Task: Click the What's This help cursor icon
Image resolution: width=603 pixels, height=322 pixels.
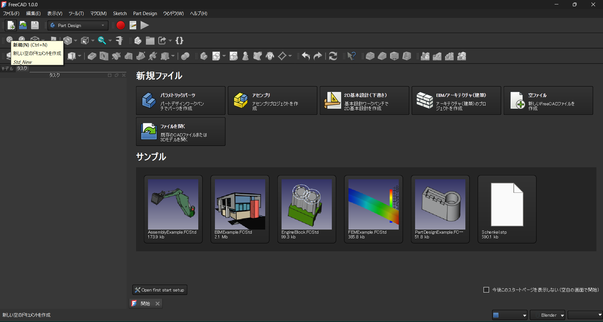Action: tap(352, 56)
